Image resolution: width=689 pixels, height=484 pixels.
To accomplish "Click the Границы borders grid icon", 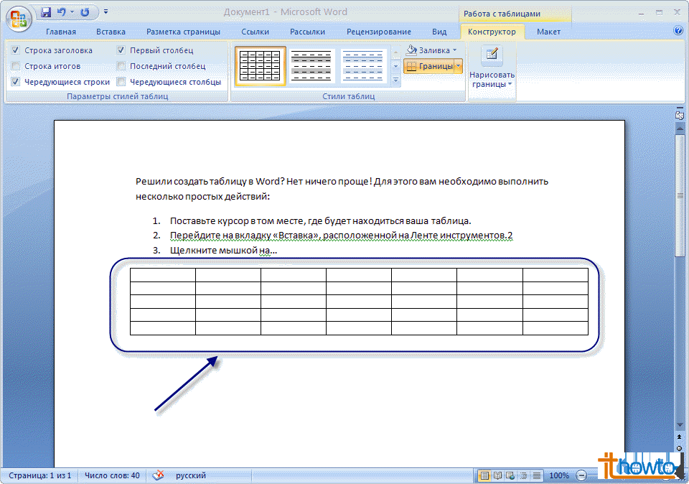I will [411, 66].
